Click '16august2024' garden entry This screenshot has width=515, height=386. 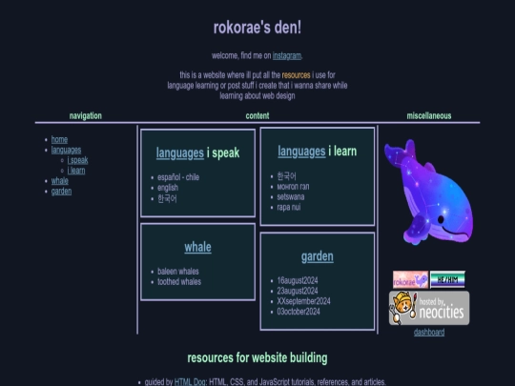click(x=298, y=280)
